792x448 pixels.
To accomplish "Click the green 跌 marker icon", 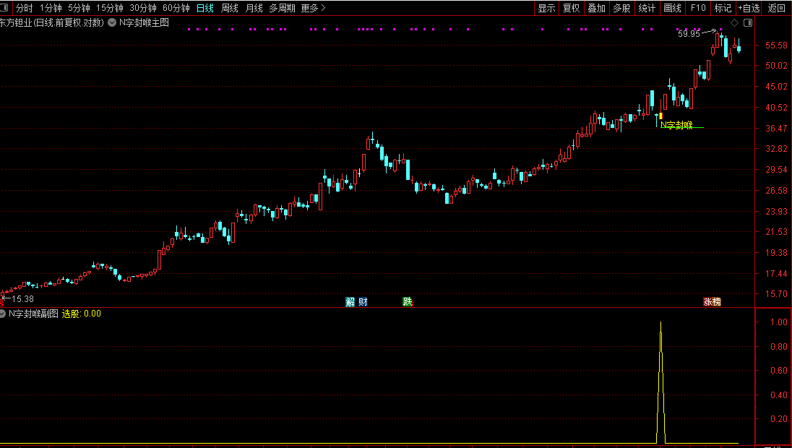I will 408,301.
